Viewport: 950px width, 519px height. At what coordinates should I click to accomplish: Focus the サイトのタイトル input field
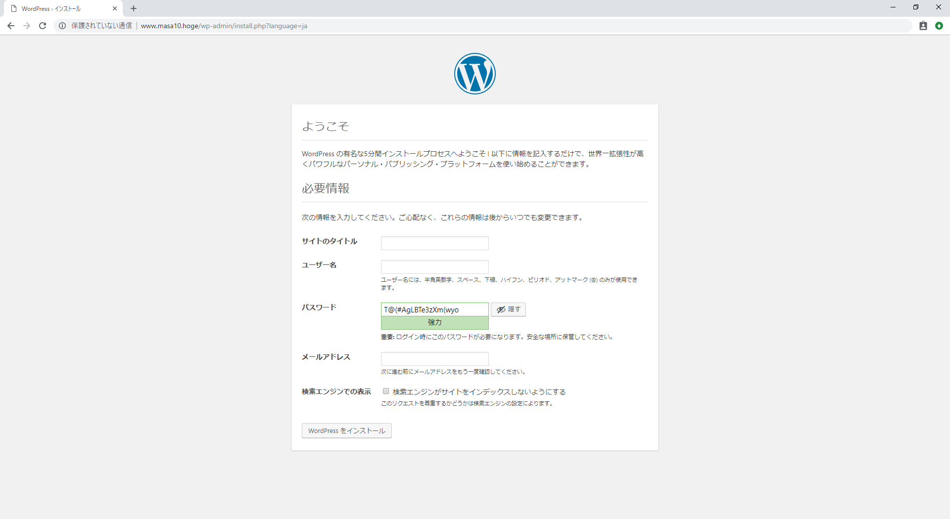(435, 243)
